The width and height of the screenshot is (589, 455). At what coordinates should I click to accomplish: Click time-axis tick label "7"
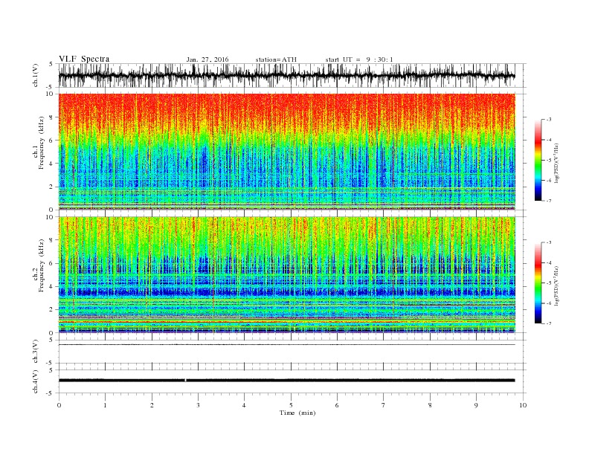click(x=384, y=405)
